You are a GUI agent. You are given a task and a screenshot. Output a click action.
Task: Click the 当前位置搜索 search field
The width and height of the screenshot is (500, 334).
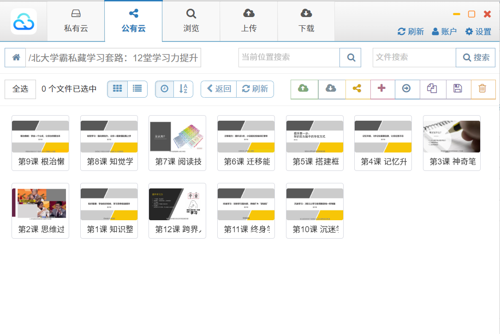(x=289, y=58)
